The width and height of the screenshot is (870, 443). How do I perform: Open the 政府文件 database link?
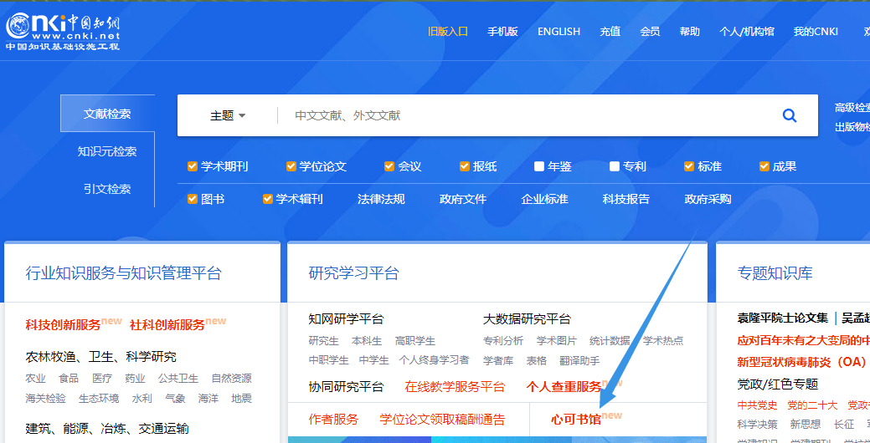click(x=463, y=199)
